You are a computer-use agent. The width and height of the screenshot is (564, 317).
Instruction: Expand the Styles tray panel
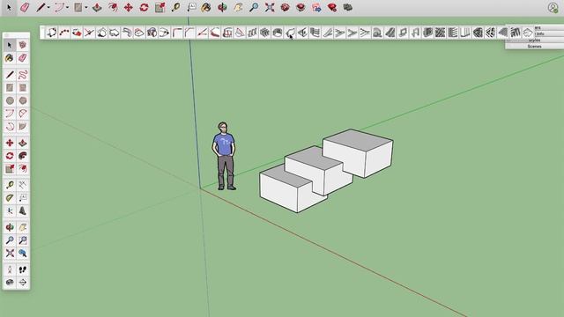(x=535, y=41)
